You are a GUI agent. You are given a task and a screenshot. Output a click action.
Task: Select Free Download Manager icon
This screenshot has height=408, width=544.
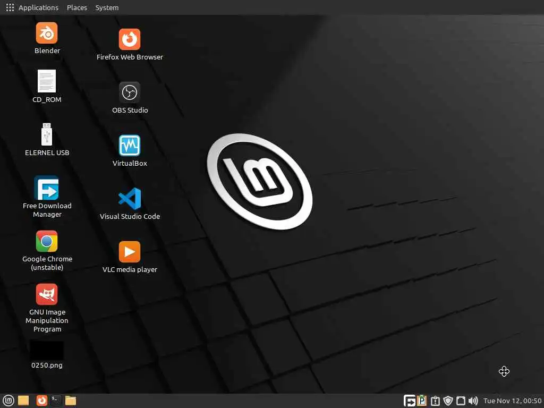coord(47,188)
